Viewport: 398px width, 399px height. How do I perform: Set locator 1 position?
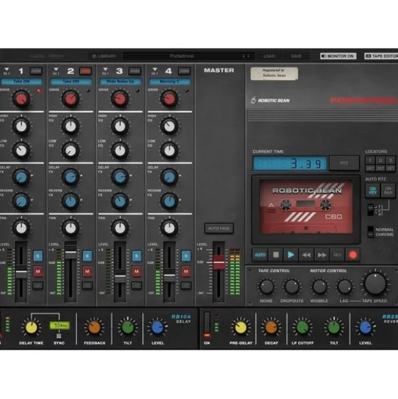(x=370, y=168)
